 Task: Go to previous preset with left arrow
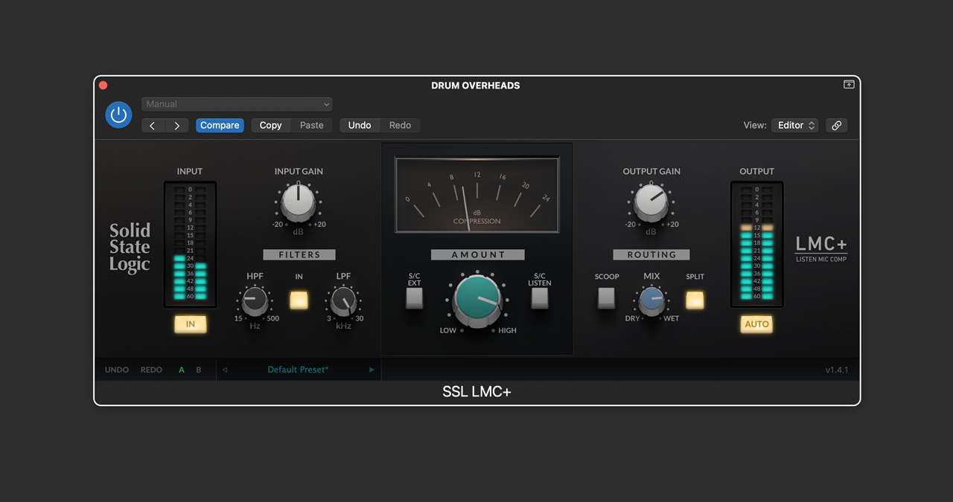pos(153,126)
